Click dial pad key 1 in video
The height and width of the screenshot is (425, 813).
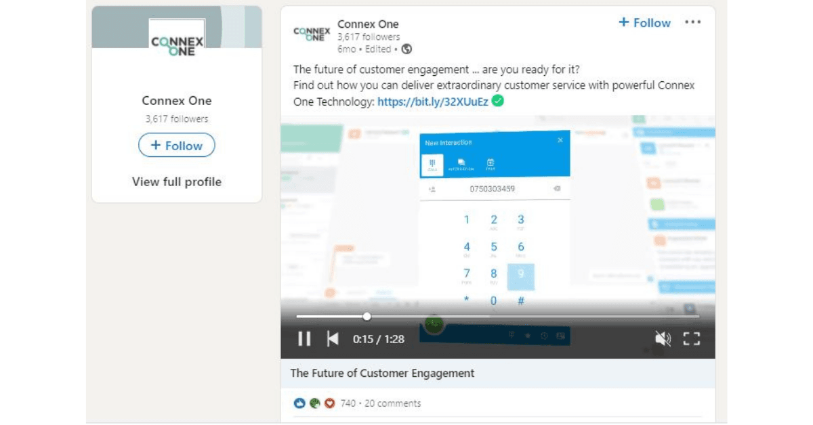tap(466, 220)
